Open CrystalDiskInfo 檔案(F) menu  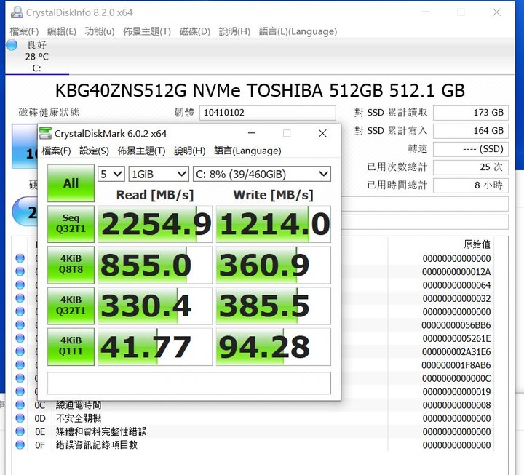(24, 31)
